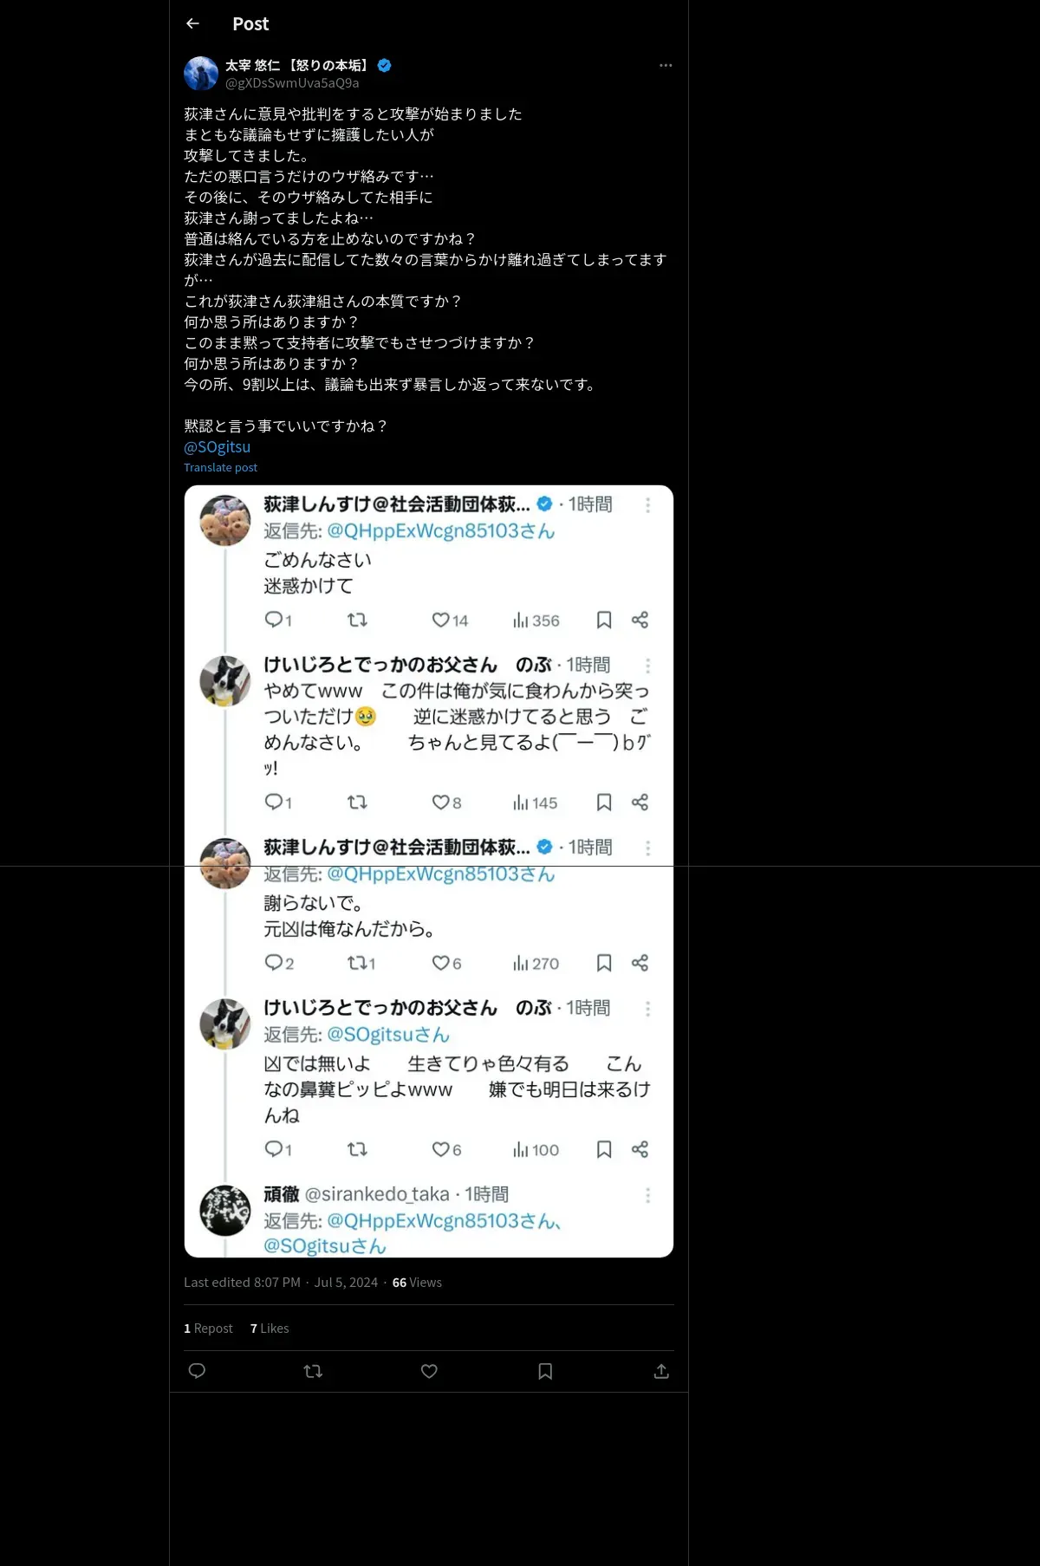The width and height of the screenshot is (1040, 1566).
Task: Click the 66 Views count
Action: 417,1282
